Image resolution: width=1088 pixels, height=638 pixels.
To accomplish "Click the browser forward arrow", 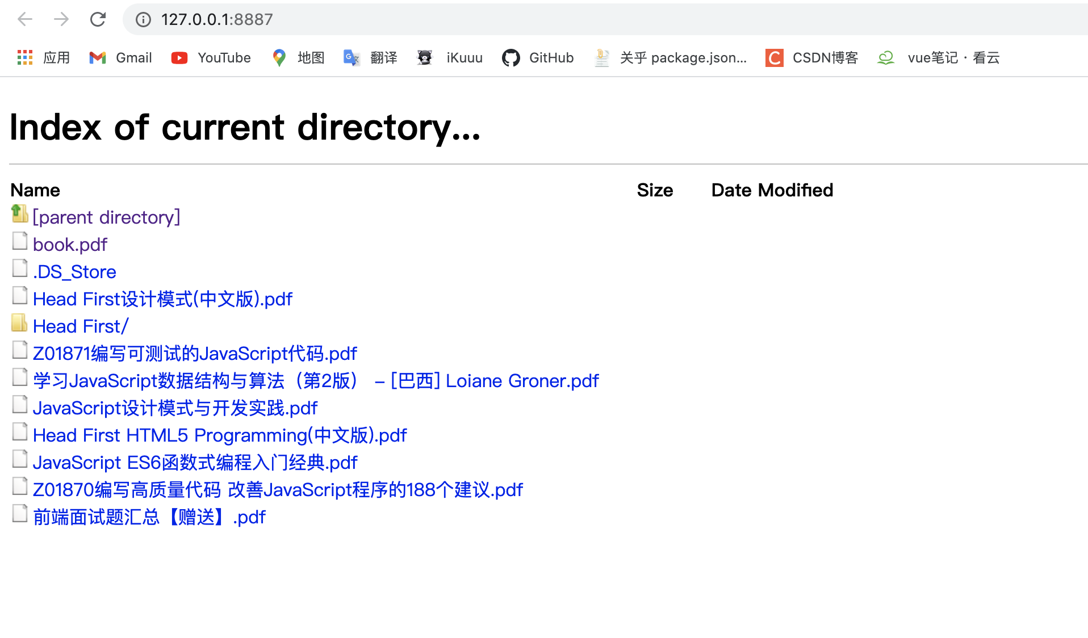I will click(x=61, y=19).
